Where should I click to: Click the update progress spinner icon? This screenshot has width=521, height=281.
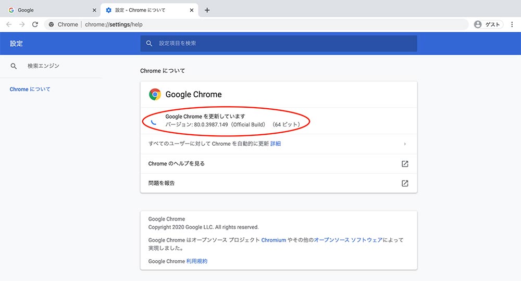[x=154, y=122]
